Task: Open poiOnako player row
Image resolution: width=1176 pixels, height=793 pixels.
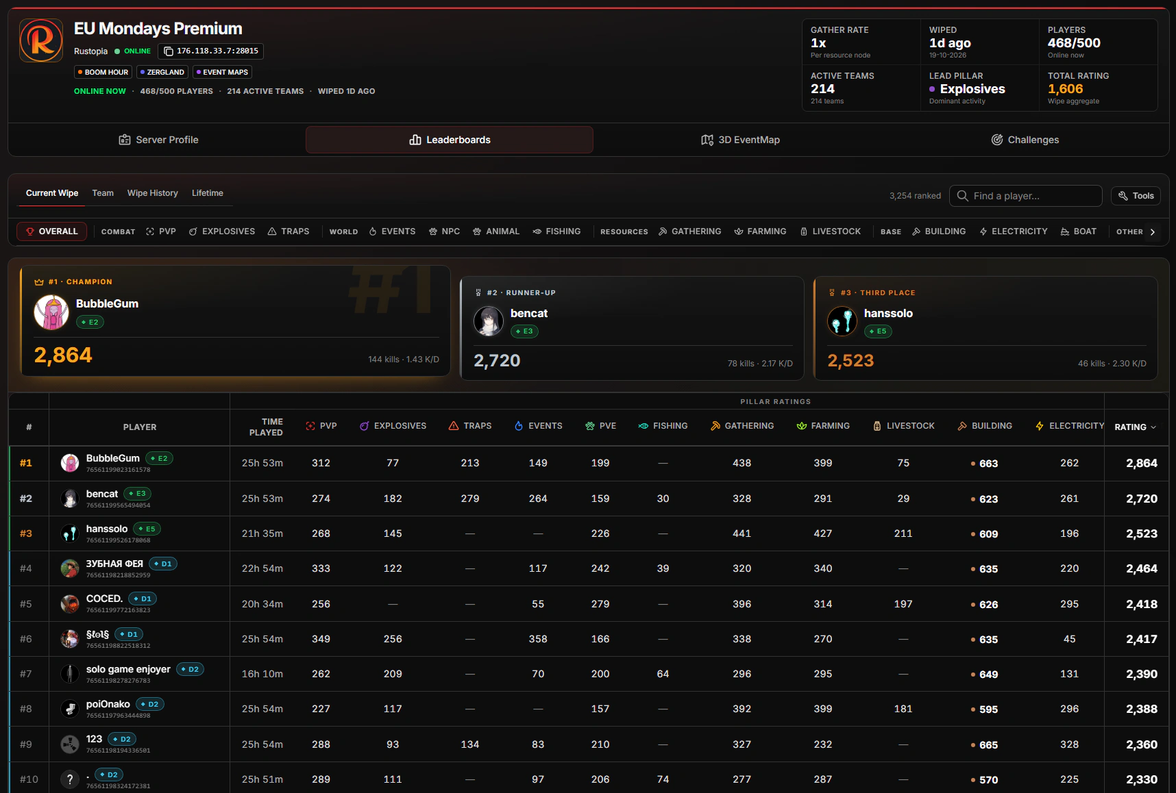Action: pos(589,709)
